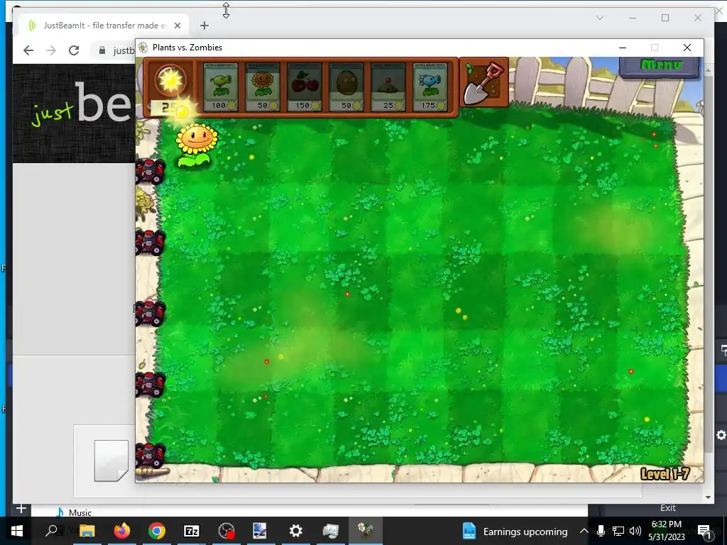This screenshot has width=727, height=545.
Task: Go forward in Chrome browser
Action: (51, 50)
